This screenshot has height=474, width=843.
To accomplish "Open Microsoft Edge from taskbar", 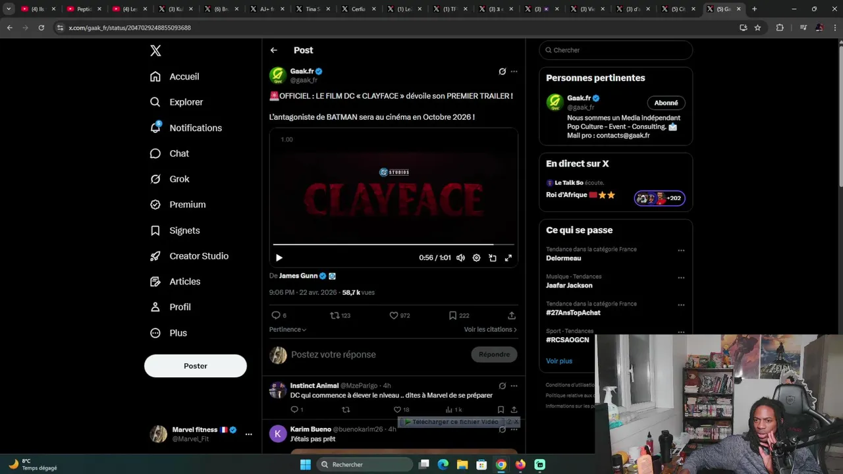I will (x=443, y=465).
